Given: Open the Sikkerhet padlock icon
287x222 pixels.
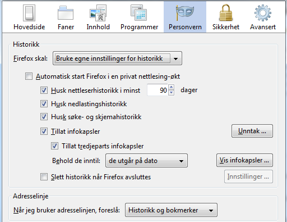Looking at the screenshot, I should click(x=226, y=13).
